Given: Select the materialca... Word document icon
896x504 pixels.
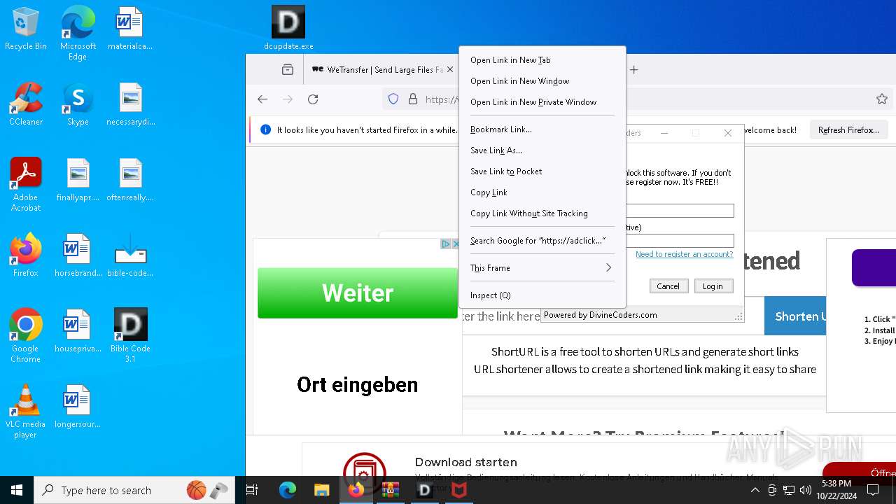Looking at the screenshot, I should coord(130,29).
